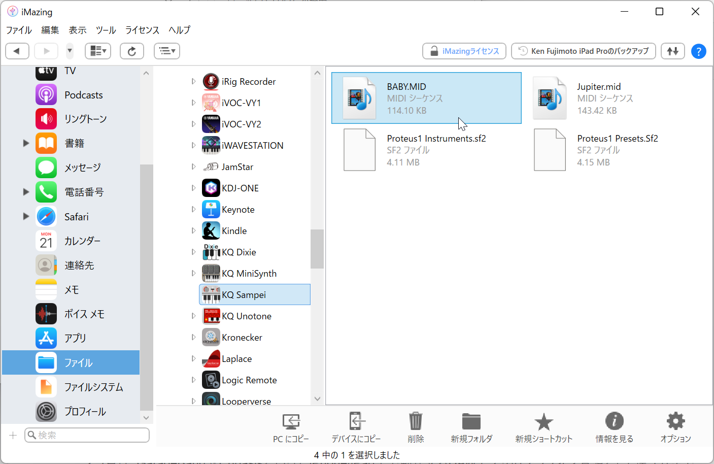
Task: Select the iRig Recorder app icon
Action: 211,81
